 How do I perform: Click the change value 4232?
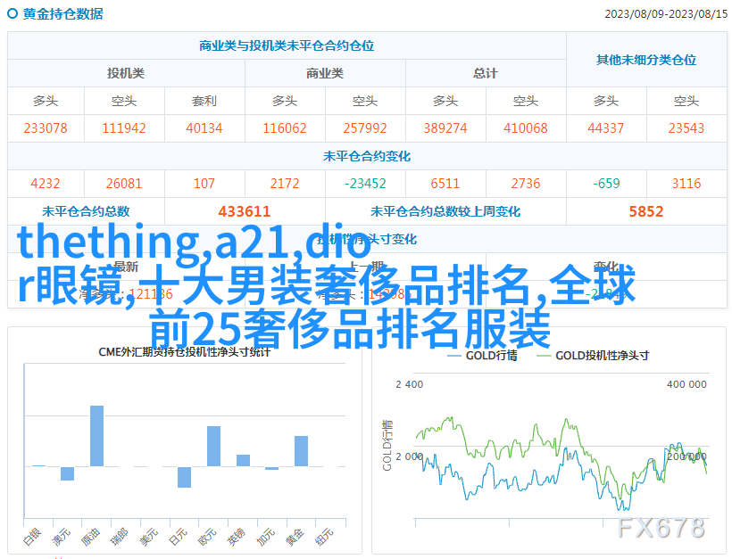[x=46, y=184]
